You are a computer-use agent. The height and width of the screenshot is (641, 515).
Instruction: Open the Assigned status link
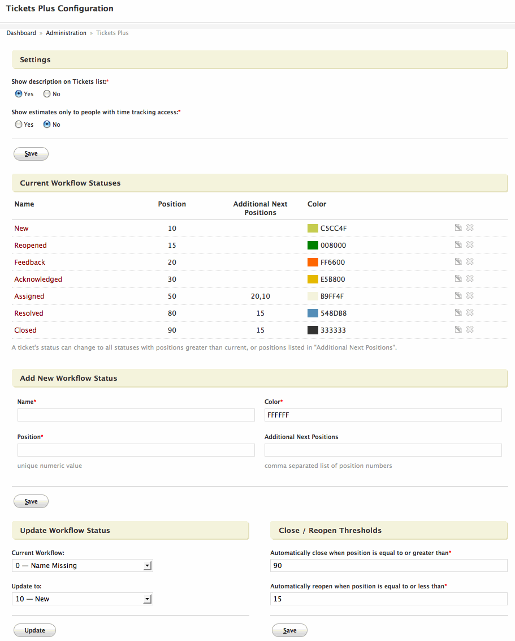[x=29, y=296]
